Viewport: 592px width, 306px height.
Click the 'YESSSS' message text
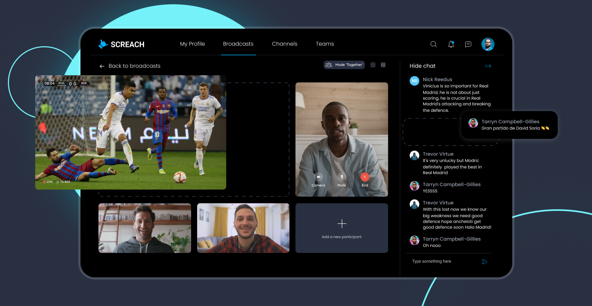click(x=430, y=191)
